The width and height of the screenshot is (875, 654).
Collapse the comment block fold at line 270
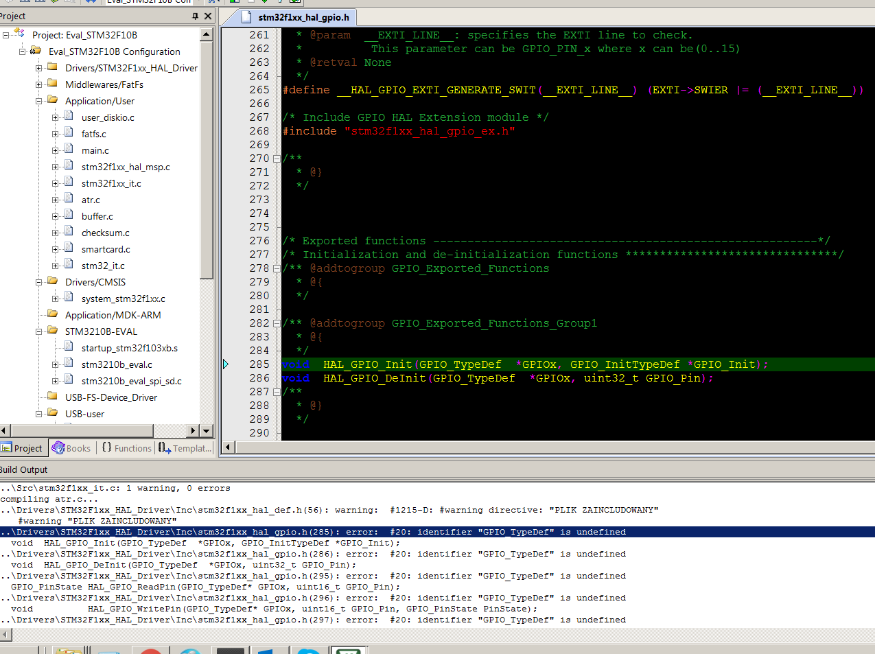point(277,159)
